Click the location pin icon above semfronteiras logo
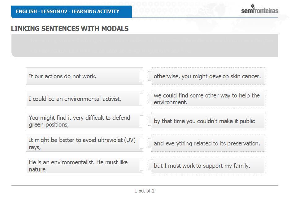 pos(253,6)
